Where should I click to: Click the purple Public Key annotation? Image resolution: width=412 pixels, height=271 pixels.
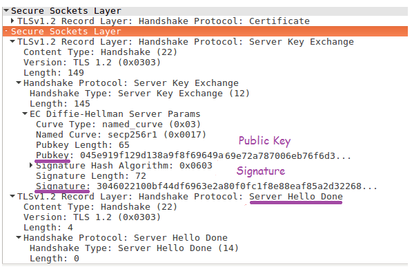tap(264, 141)
